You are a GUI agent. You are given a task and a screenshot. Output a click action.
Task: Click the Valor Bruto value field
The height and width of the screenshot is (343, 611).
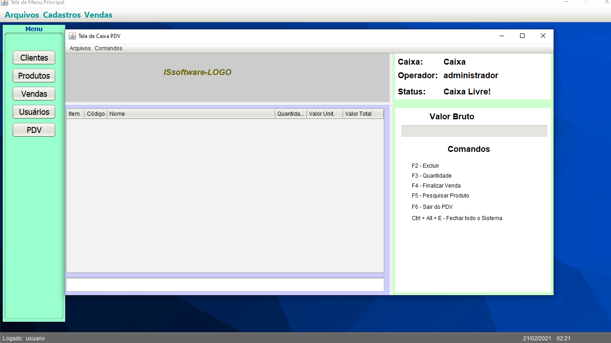[474, 131]
